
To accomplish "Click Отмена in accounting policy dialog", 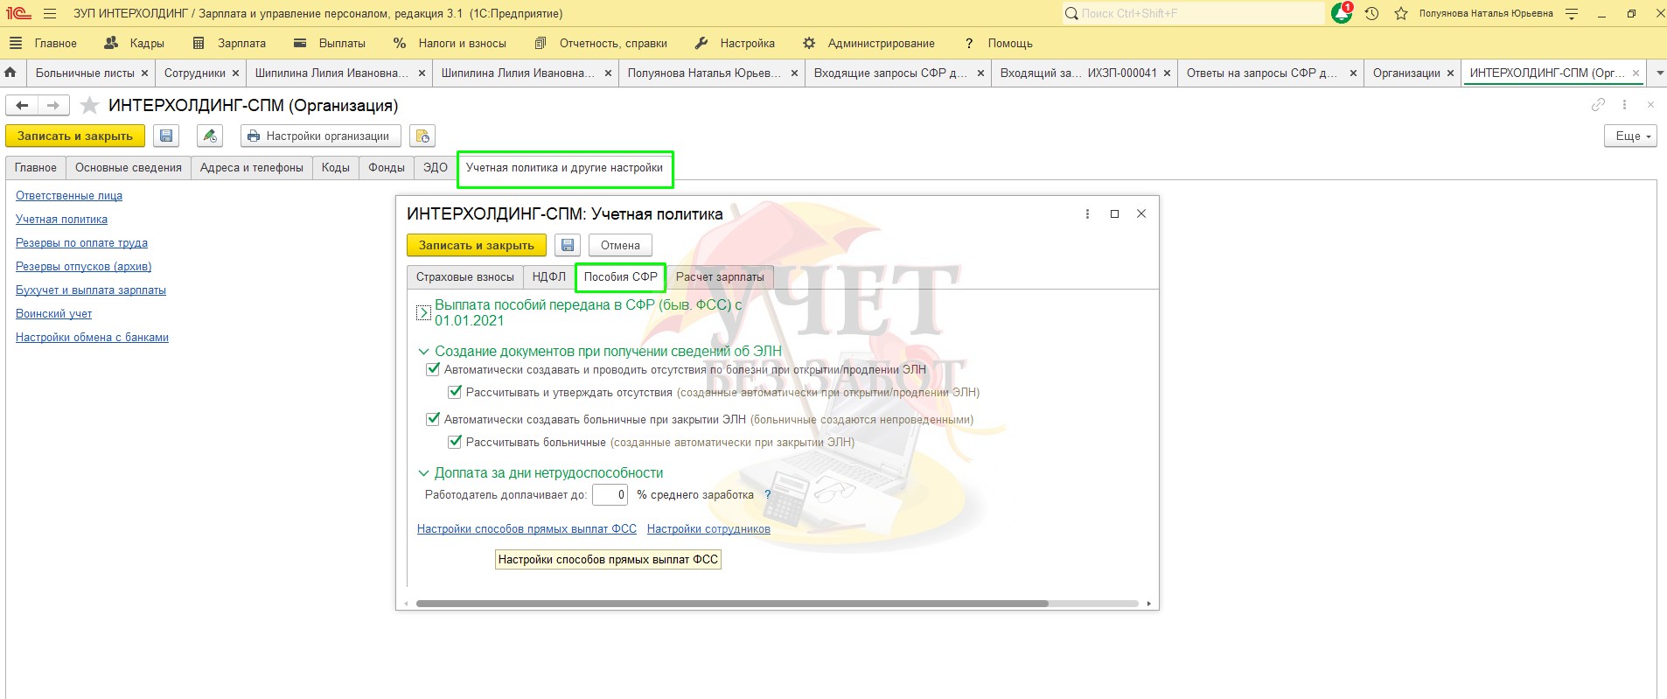I will pos(620,246).
